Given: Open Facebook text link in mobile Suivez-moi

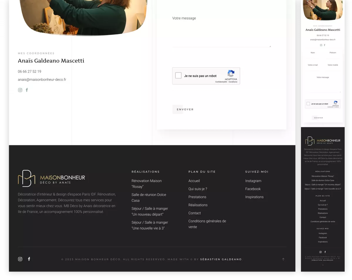Looking at the screenshot, I should click(323, 238).
